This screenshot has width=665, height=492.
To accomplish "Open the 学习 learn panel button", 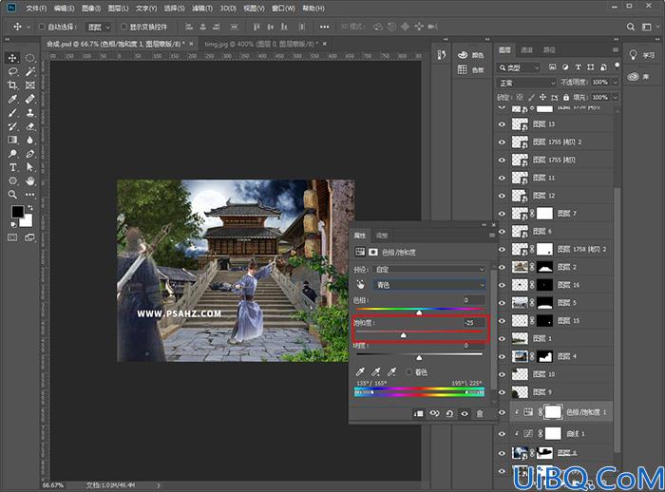I will point(641,55).
